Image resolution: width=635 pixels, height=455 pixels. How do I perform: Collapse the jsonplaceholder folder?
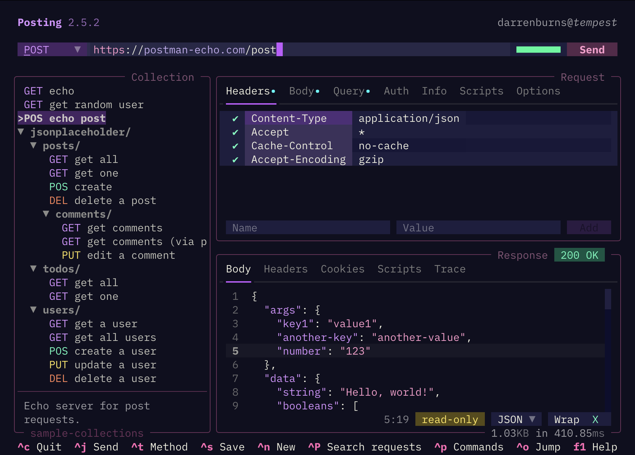coord(21,132)
